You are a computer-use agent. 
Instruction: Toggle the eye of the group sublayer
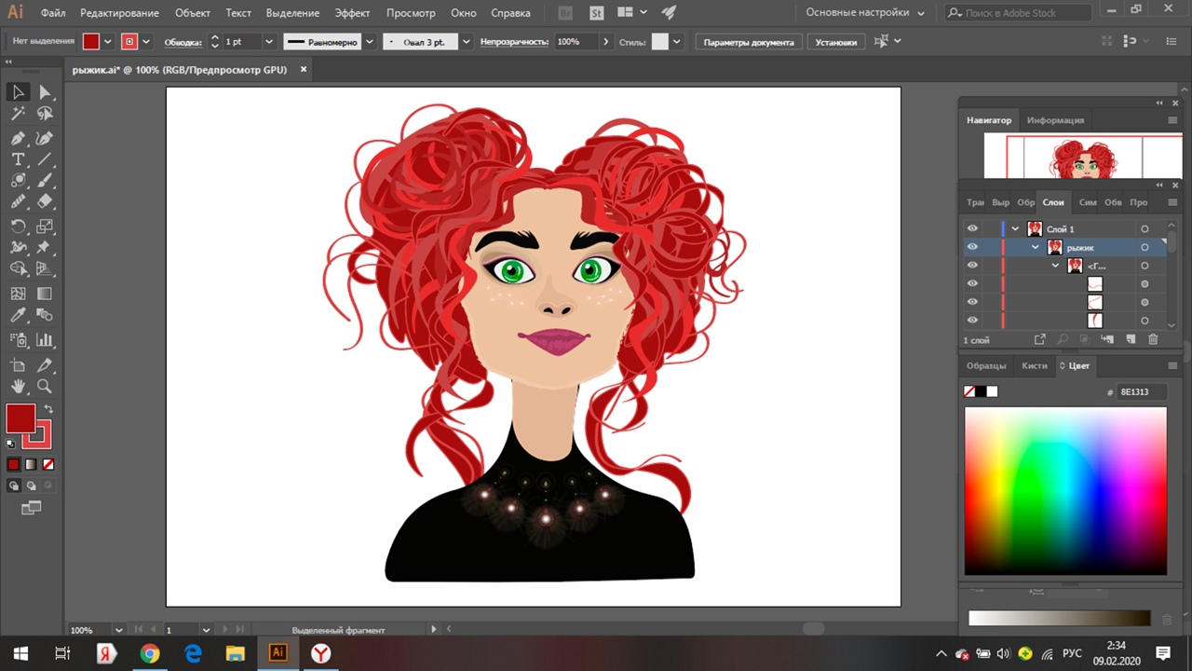click(x=972, y=266)
